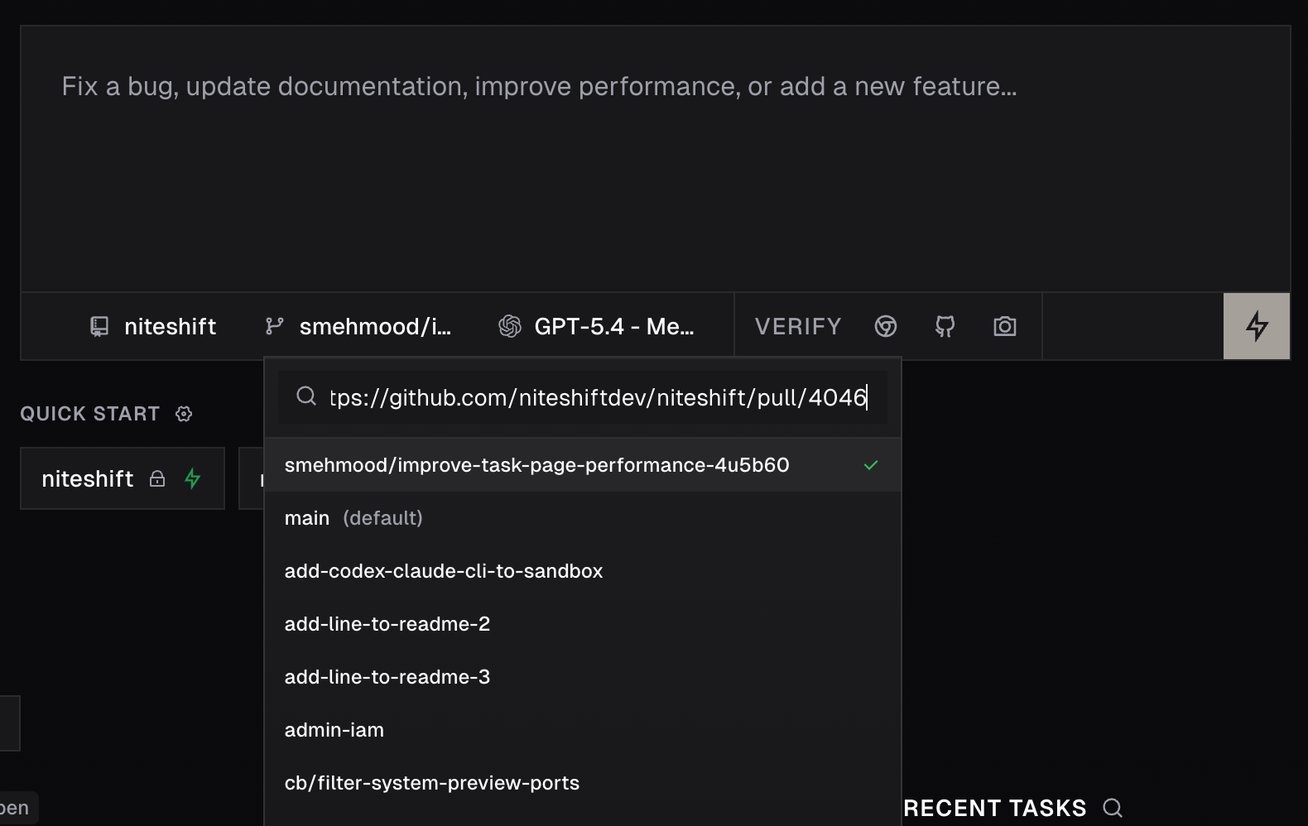Select the admin-iam branch
The image size is (1308, 826).
click(x=334, y=730)
